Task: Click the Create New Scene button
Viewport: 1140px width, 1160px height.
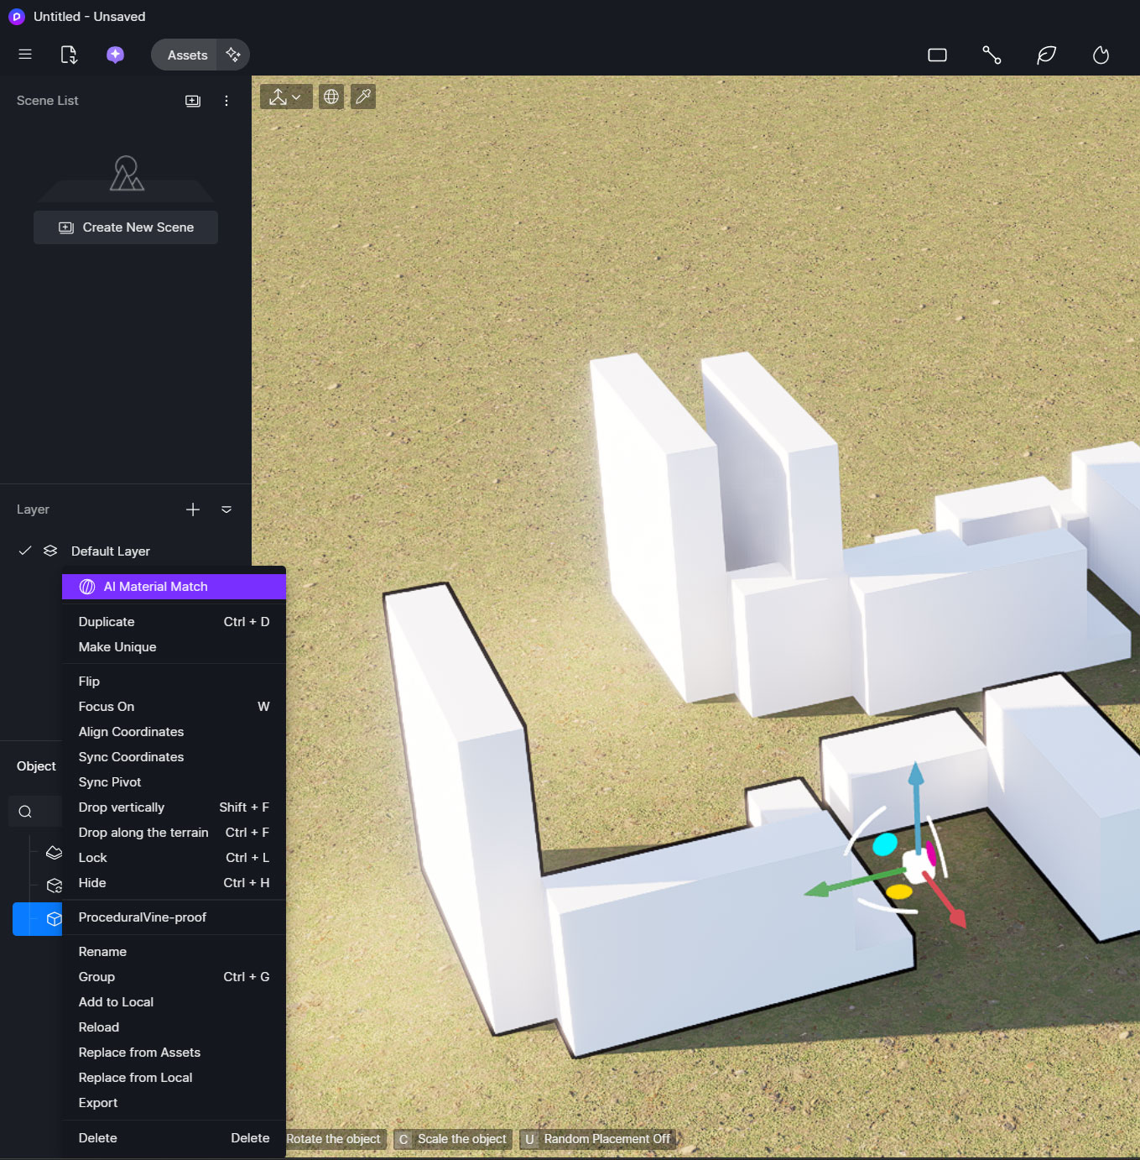Action: [x=126, y=227]
